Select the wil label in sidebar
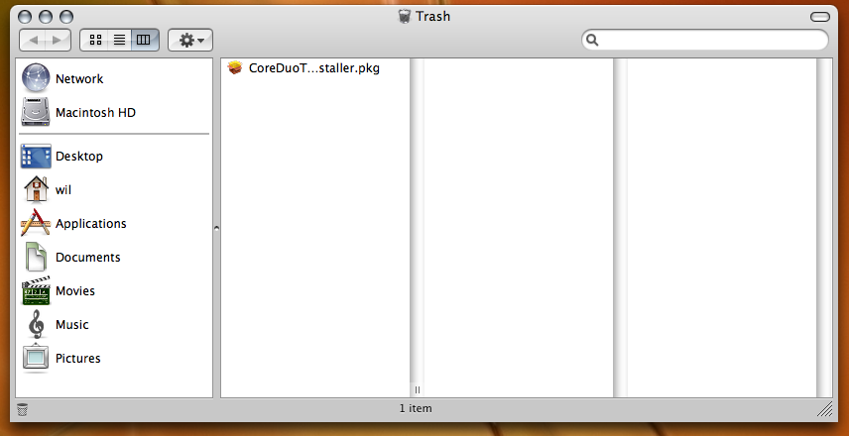Viewport: 849px width, 436px height. [63, 190]
